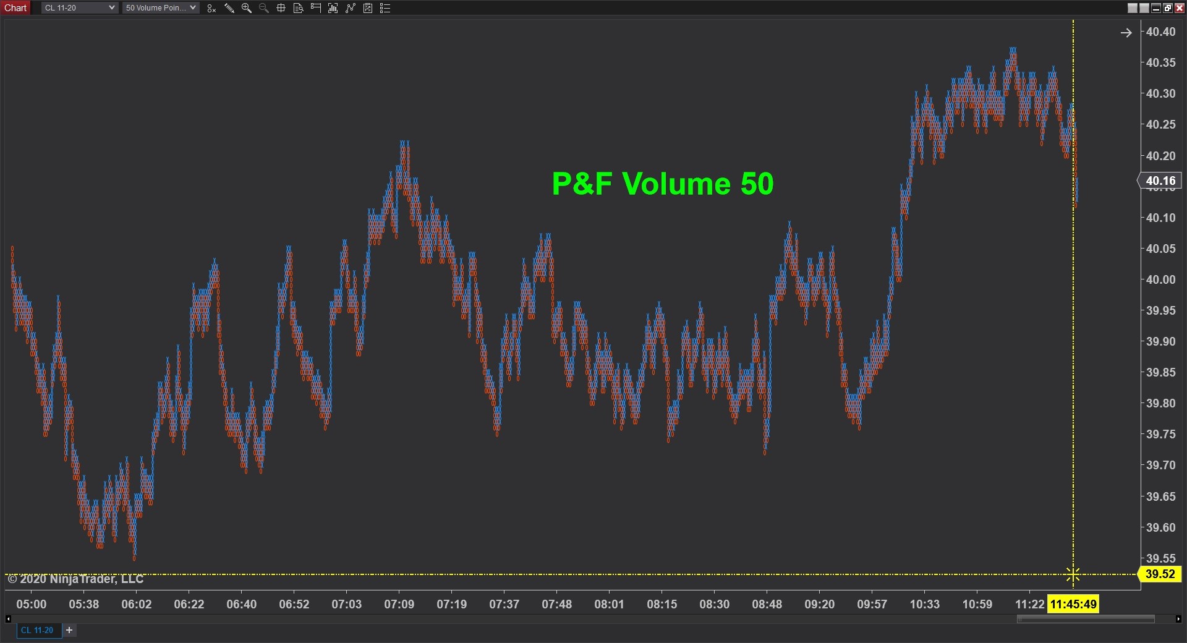Image resolution: width=1187 pixels, height=643 pixels.
Task: Click the 39.85 price axis label
Action: [1160, 372]
